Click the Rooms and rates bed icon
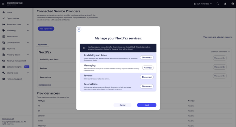The height and width of the screenshot is (127, 236). [4, 25]
